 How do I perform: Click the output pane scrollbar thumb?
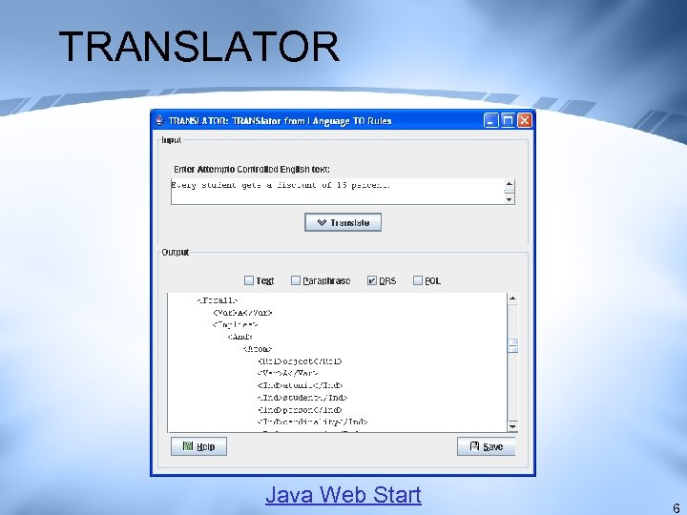512,345
